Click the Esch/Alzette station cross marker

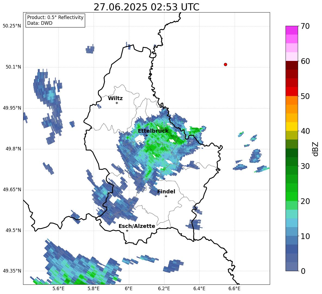pos(127,231)
